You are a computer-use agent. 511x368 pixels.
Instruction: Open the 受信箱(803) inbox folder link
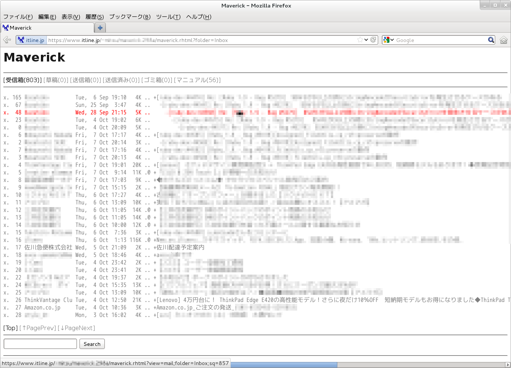pos(23,80)
